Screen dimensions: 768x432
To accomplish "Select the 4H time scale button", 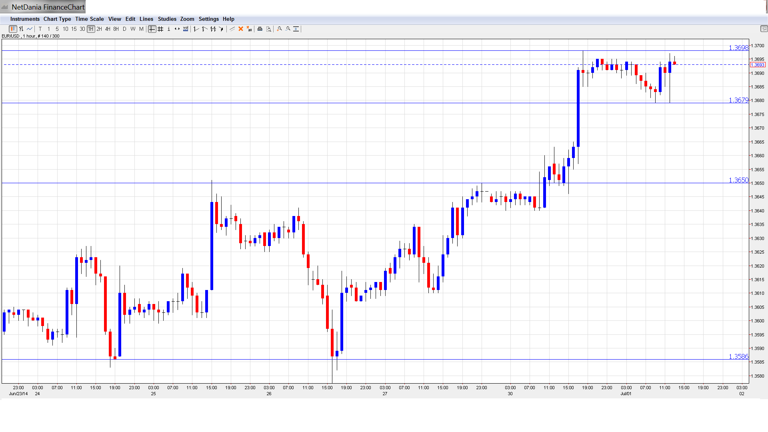I will 108,29.
